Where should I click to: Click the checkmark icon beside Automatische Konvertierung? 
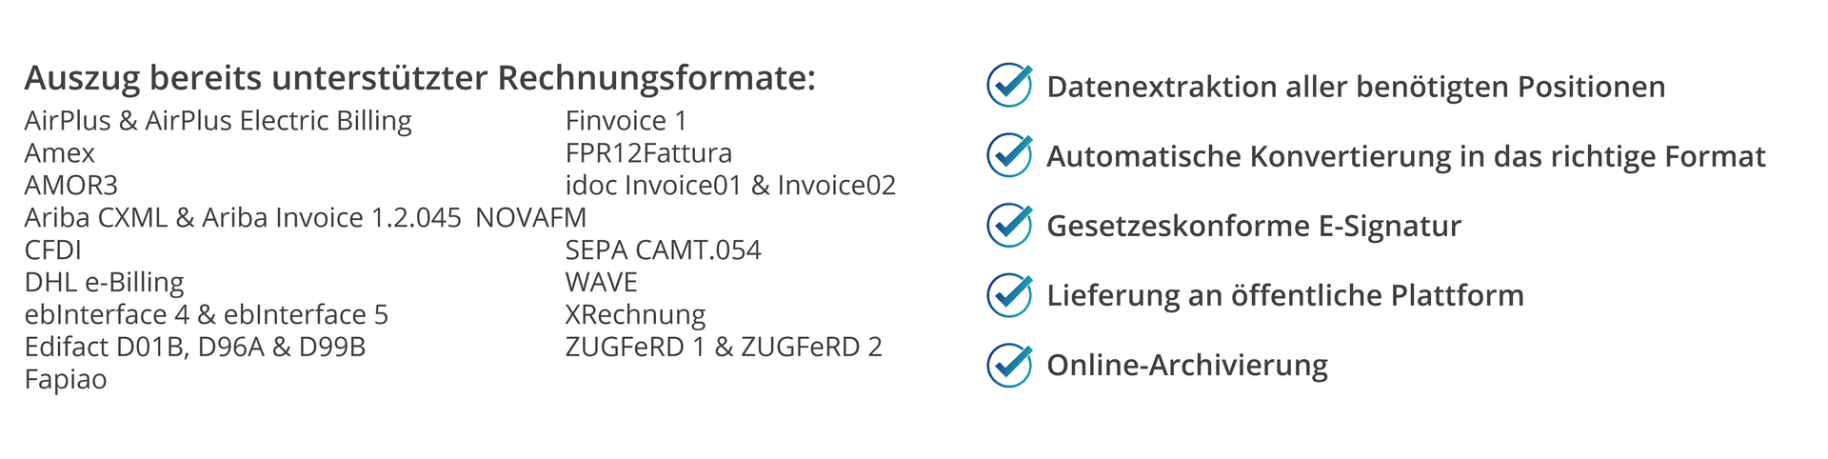1009,155
